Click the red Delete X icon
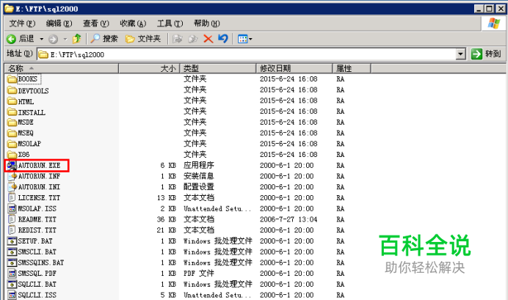Viewport: 508px width, 300px height. click(x=208, y=39)
